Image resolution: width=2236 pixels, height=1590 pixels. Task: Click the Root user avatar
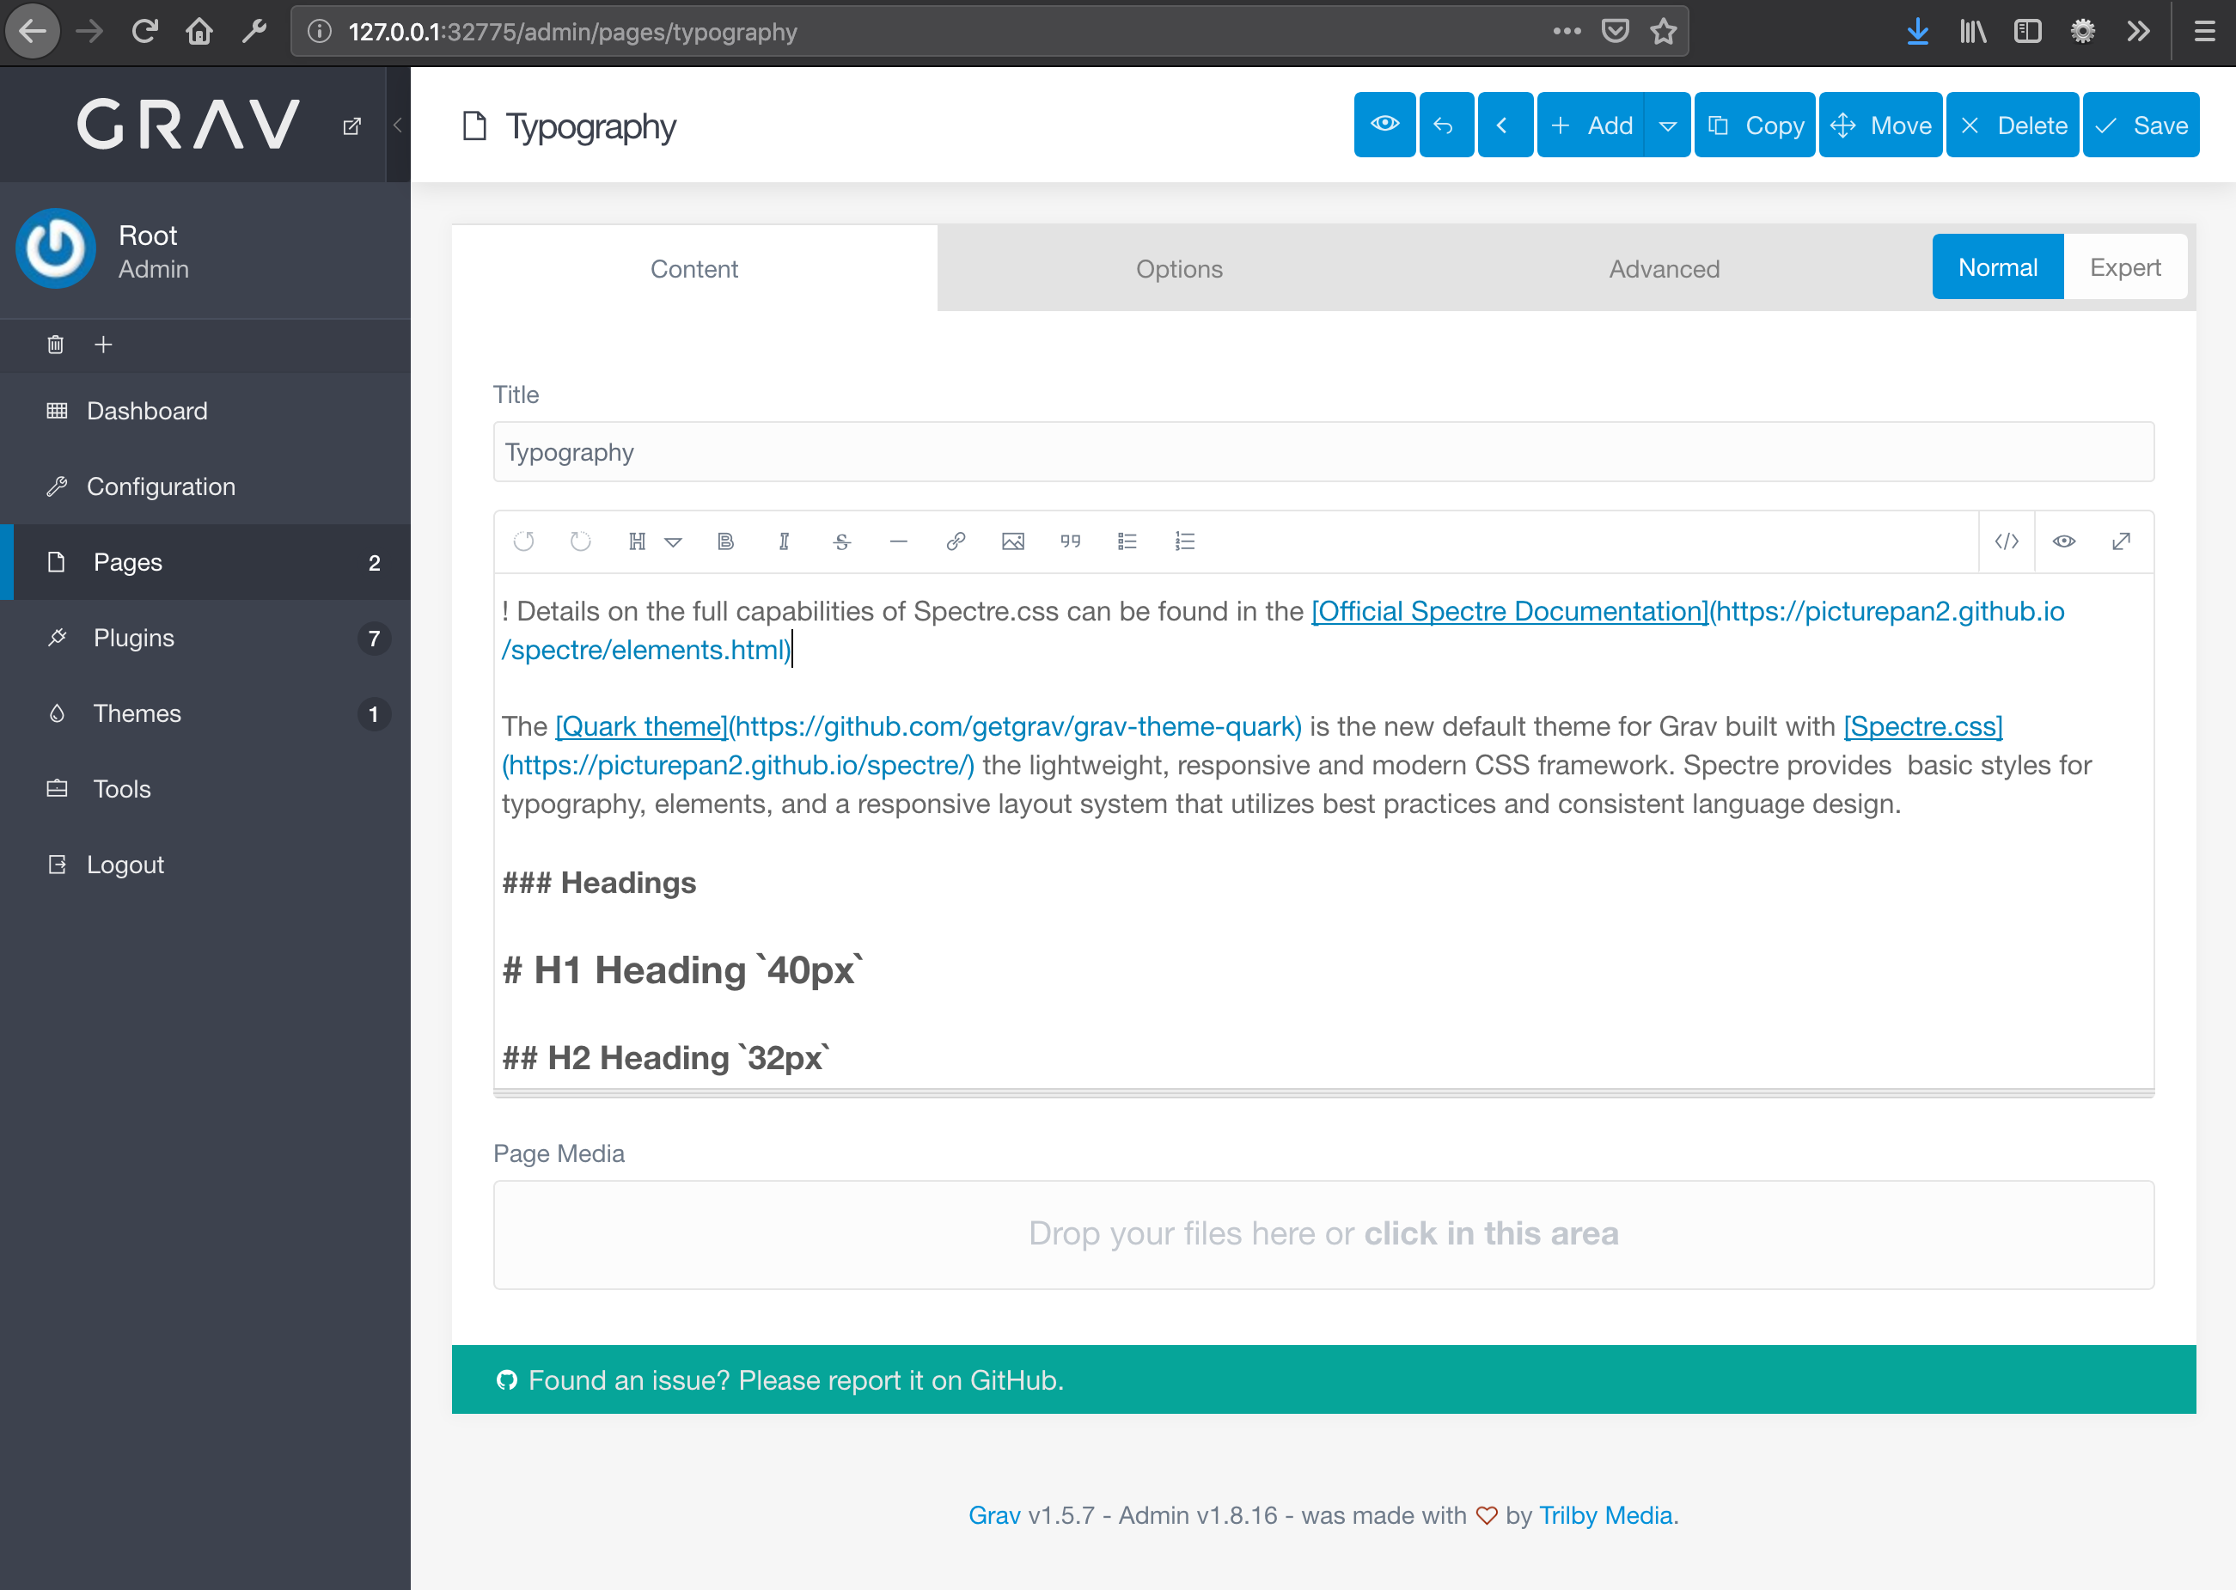click(x=56, y=248)
